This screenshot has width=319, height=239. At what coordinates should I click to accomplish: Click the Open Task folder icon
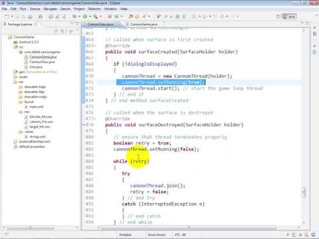point(138,17)
